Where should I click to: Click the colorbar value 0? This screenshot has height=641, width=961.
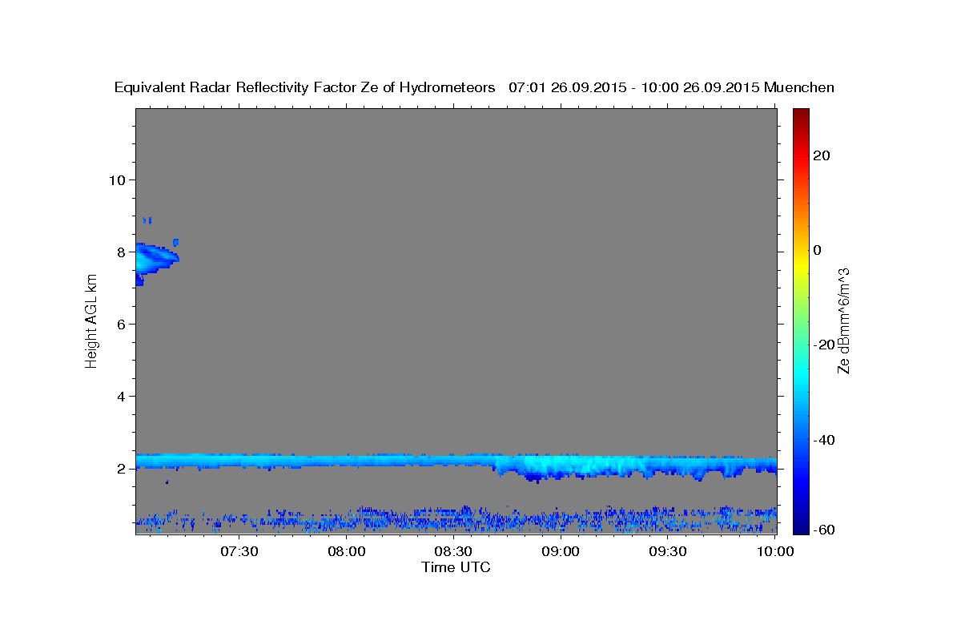817,250
